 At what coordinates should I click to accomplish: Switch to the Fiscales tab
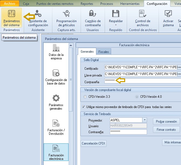tap(104, 52)
